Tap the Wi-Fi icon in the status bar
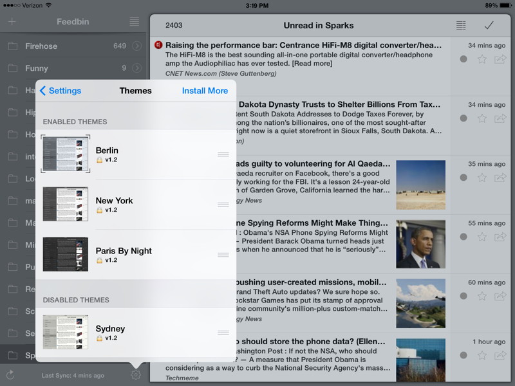The height and width of the screenshot is (386, 515). tap(49, 5)
